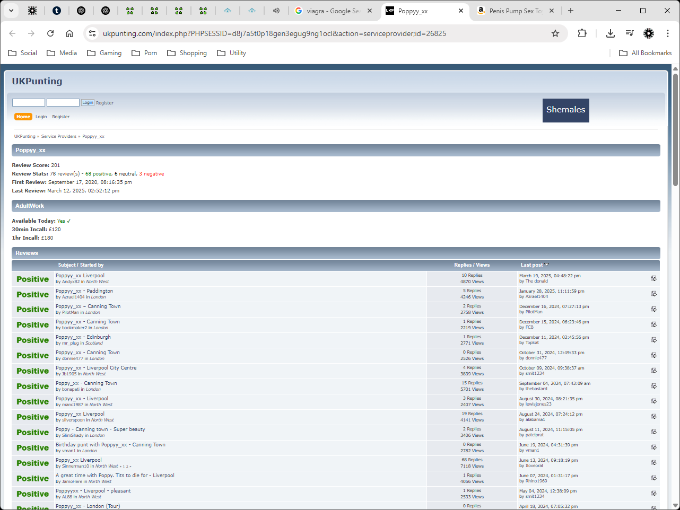Open the extensions puzzle icon
Viewport: 680px width, 510px height.
click(582, 33)
